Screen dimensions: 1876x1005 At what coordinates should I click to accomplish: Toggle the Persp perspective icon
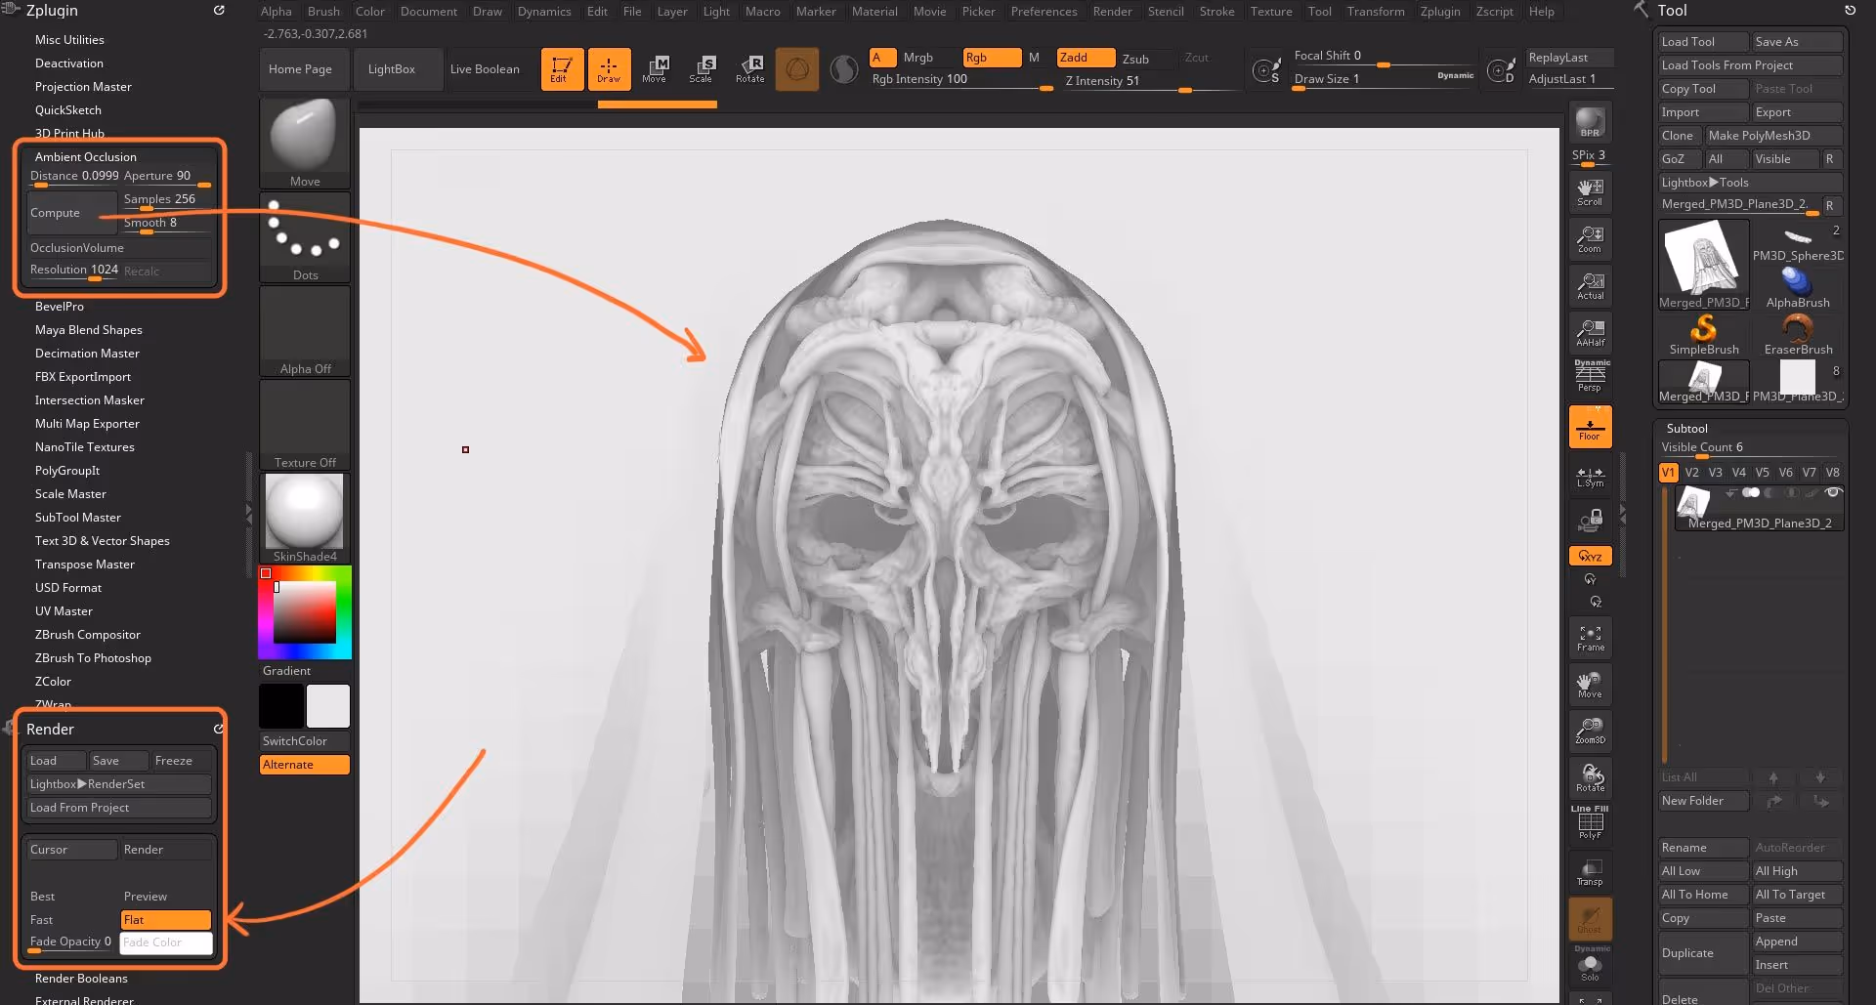tap(1590, 376)
